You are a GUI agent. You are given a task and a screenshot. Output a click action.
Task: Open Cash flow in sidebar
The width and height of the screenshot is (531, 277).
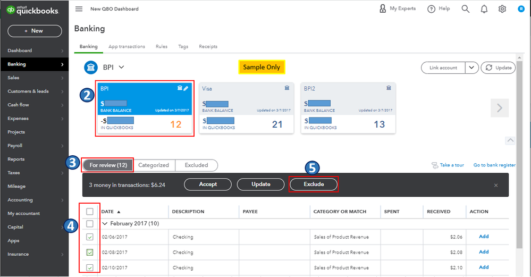pyautogui.click(x=18, y=105)
